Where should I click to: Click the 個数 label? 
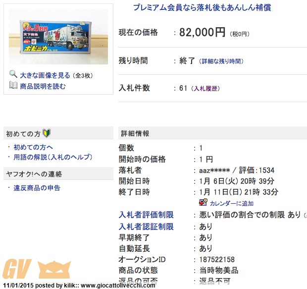(x=126, y=148)
